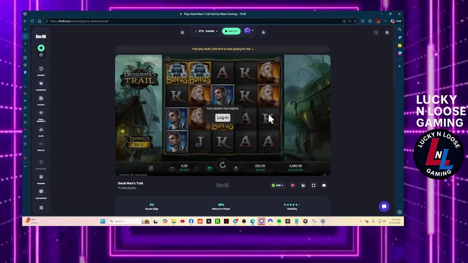Open the taskbar clock and date
This screenshot has width=468, height=263.
[396, 221]
